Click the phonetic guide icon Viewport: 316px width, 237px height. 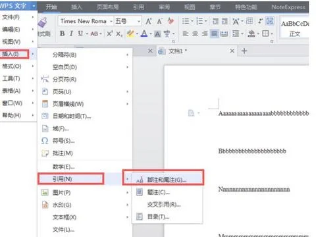tap(167, 34)
